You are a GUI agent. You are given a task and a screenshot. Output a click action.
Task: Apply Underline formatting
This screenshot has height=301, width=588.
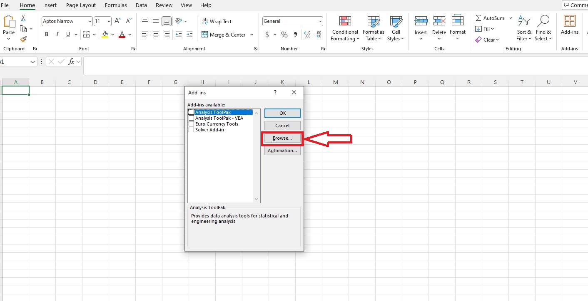point(68,35)
